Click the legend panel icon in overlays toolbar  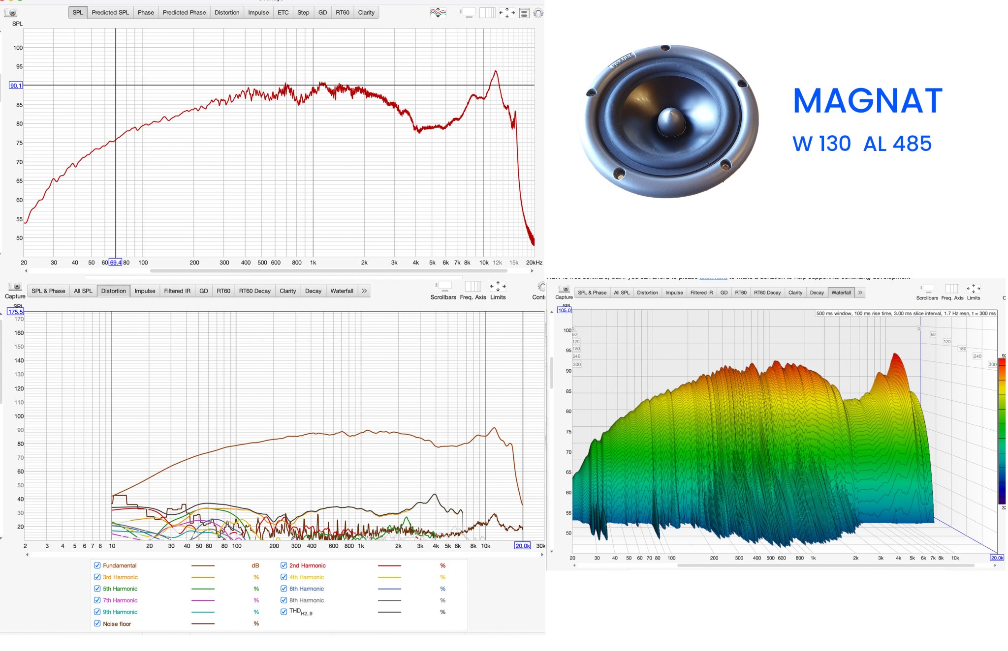[524, 13]
